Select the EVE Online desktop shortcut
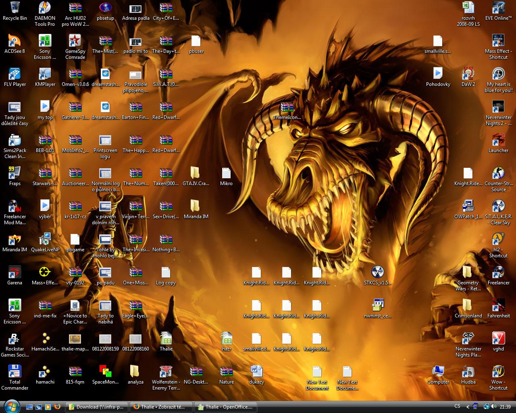This screenshot has width=516, height=413. pyautogui.click(x=498, y=8)
